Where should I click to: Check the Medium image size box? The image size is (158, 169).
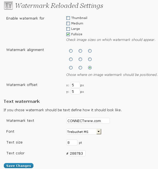click(68, 23)
